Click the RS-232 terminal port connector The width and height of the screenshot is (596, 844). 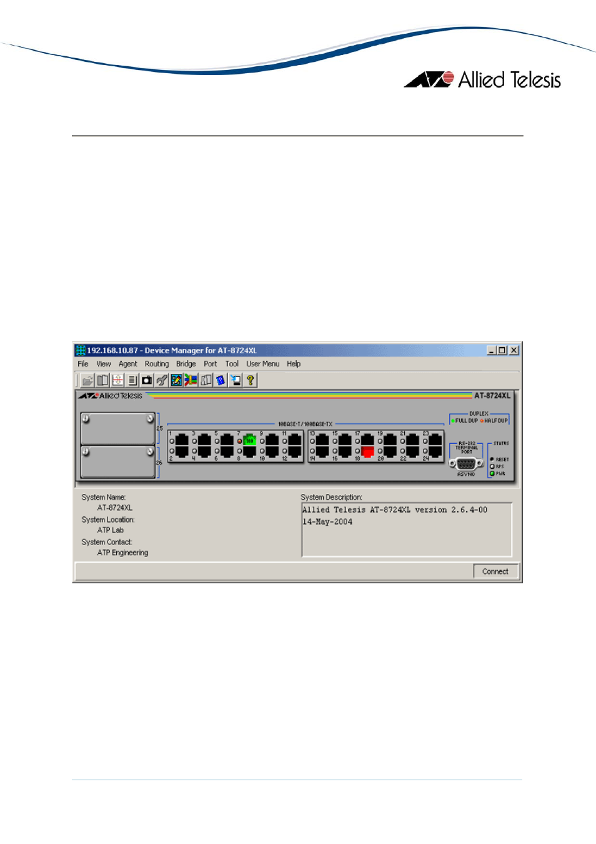[x=466, y=464]
